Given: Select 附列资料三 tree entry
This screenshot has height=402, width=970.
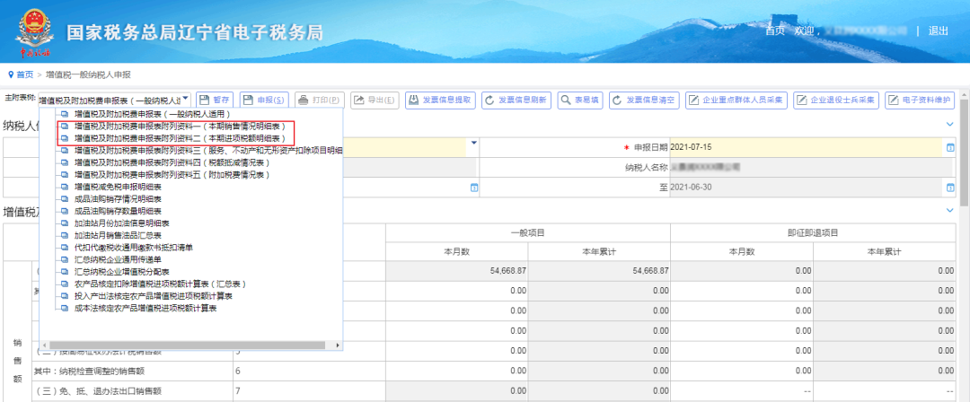Looking at the screenshot, I should (208, 150).
